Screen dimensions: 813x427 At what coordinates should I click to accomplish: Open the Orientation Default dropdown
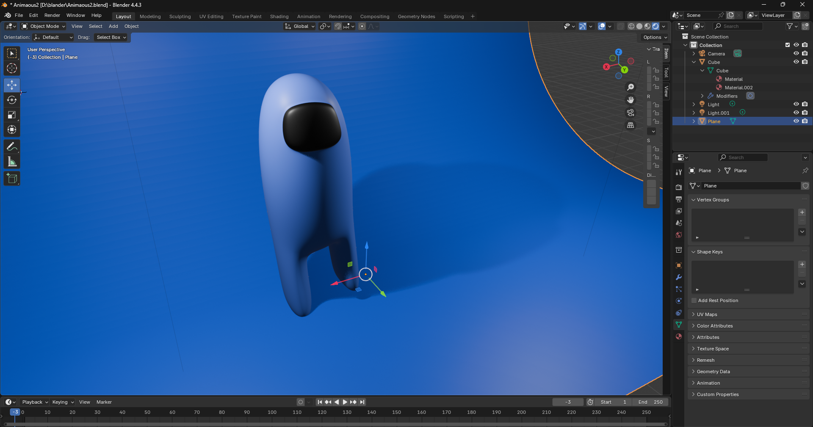[53, 37]
